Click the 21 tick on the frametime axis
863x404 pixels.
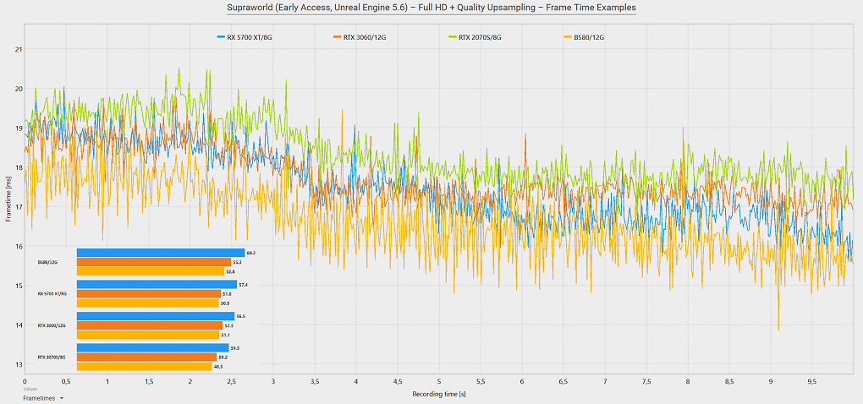point(19,50)
